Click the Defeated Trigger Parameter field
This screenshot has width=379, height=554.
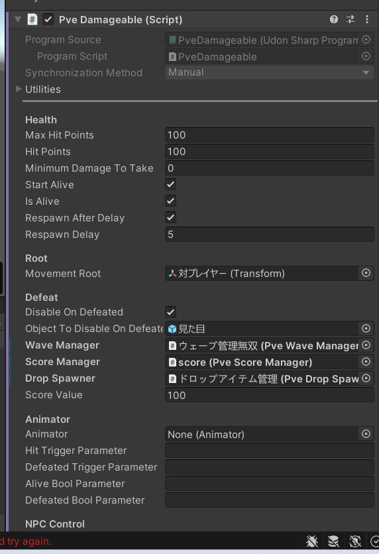270,467
